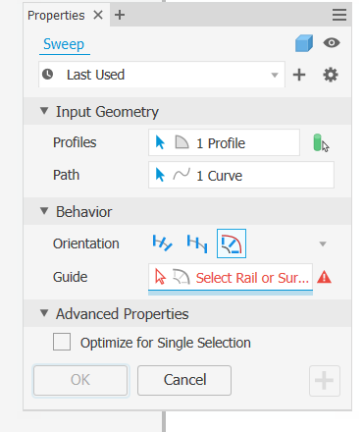
Task: Expand the Orientation options dropdown arrow
Action: click(323, 243)
